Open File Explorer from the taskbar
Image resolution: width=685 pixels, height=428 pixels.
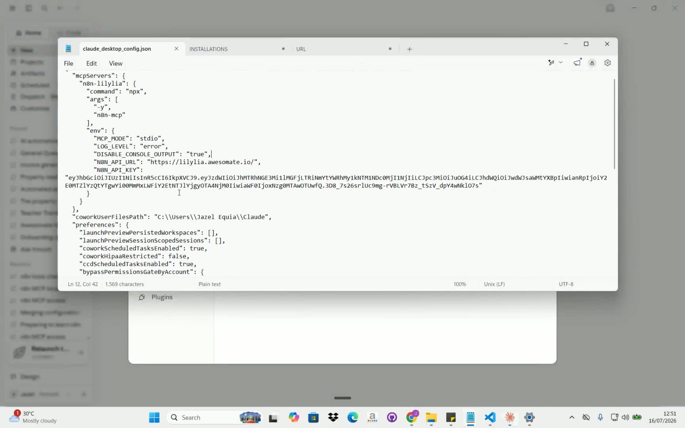coord(431,417)
